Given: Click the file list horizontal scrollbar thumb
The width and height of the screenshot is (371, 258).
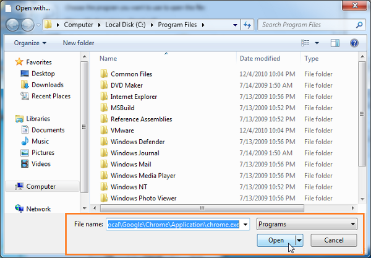Looking at the screenshot, I should (202, 209).
